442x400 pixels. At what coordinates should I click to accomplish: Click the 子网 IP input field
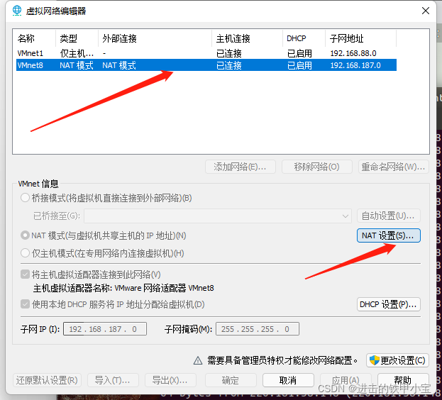[x=105, y=329]
